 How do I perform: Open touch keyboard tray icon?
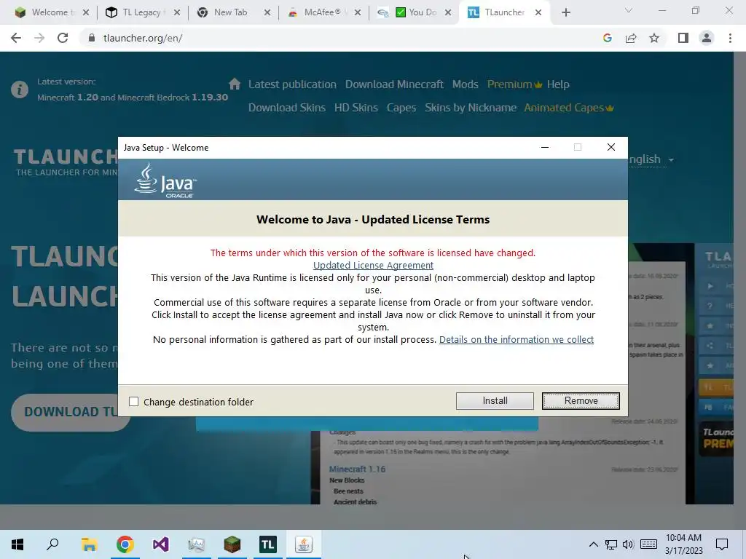pos(648,544)
